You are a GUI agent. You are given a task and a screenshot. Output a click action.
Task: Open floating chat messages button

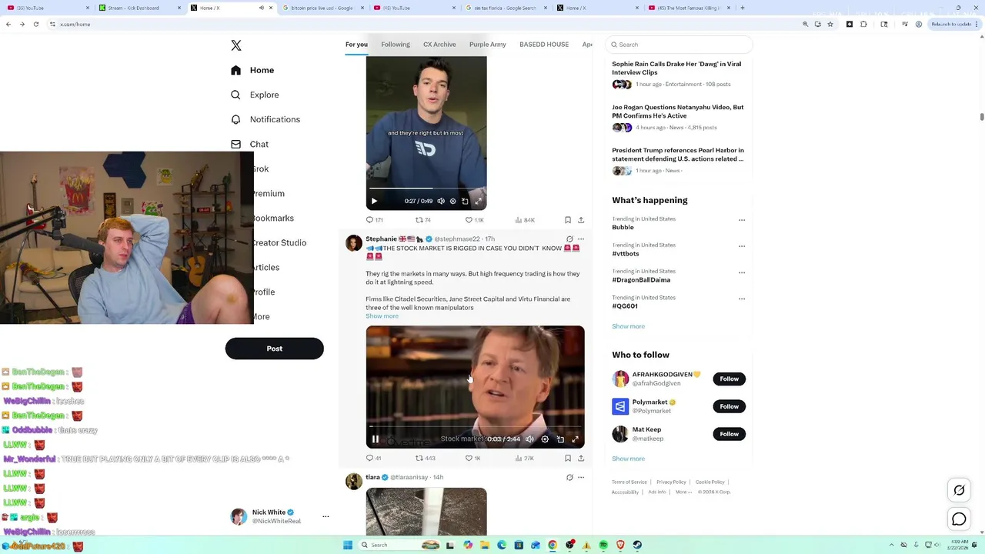pos(959,519)
